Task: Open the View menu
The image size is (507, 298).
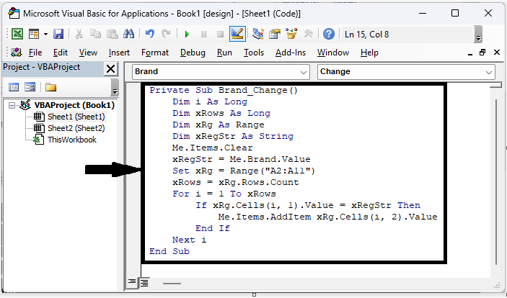Action: (88, 53)
